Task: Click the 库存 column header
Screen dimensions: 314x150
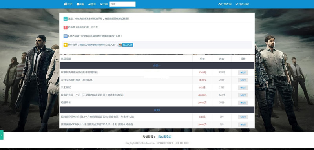Action: [x=222, y=59]
